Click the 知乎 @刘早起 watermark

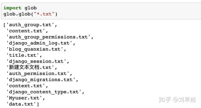177,100
